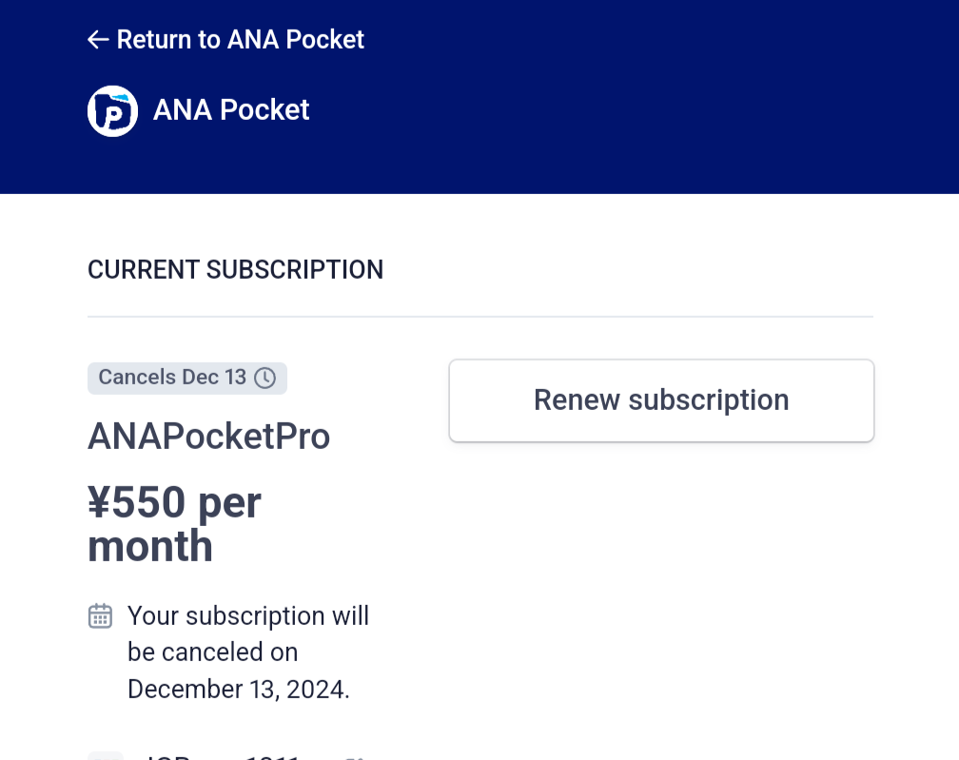Screen dimensions: 959x760
Task: Click the ANA Pocket circular logo
Action: 112,111
